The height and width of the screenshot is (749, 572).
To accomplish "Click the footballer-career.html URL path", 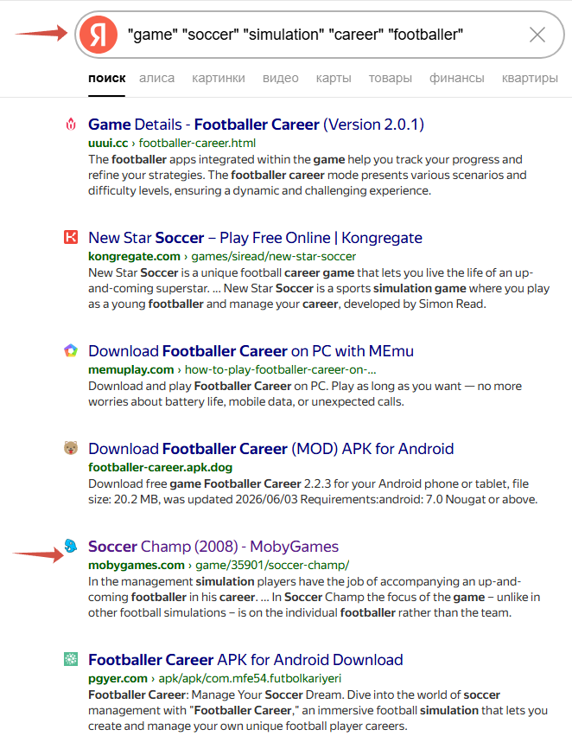I will (197, 143).
